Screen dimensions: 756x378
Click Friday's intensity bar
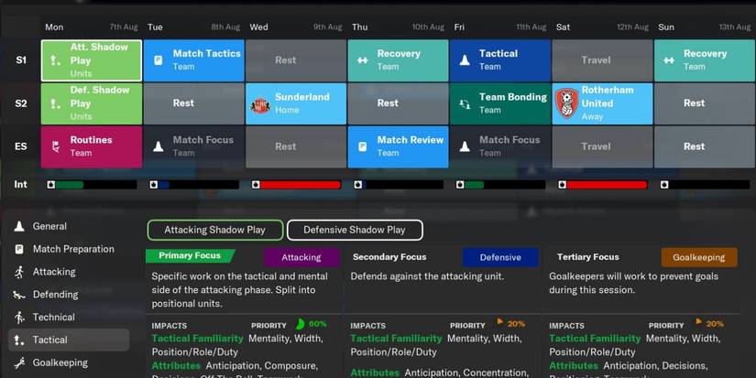tap(501, 185)
